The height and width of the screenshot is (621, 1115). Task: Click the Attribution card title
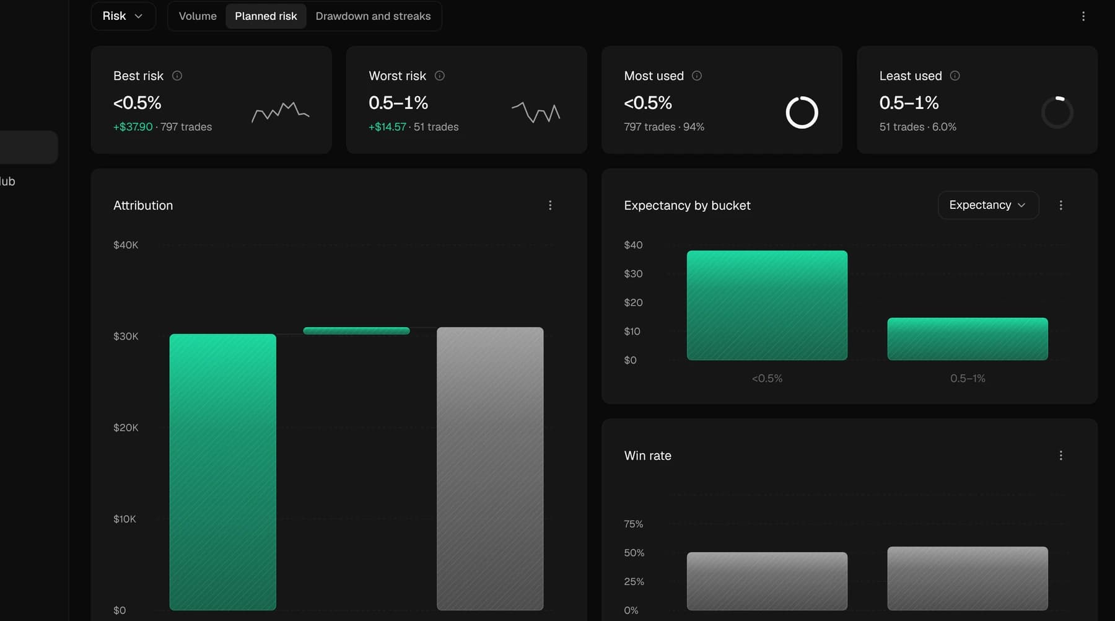(143, 205)
